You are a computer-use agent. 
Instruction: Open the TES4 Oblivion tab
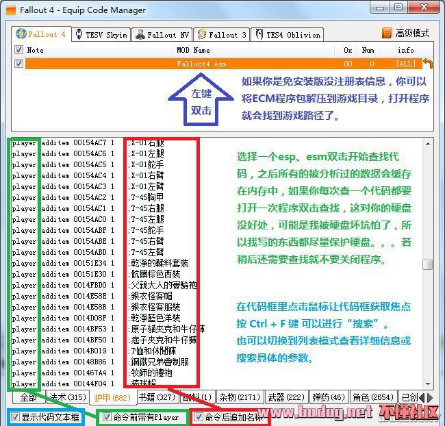click(288, 35)
